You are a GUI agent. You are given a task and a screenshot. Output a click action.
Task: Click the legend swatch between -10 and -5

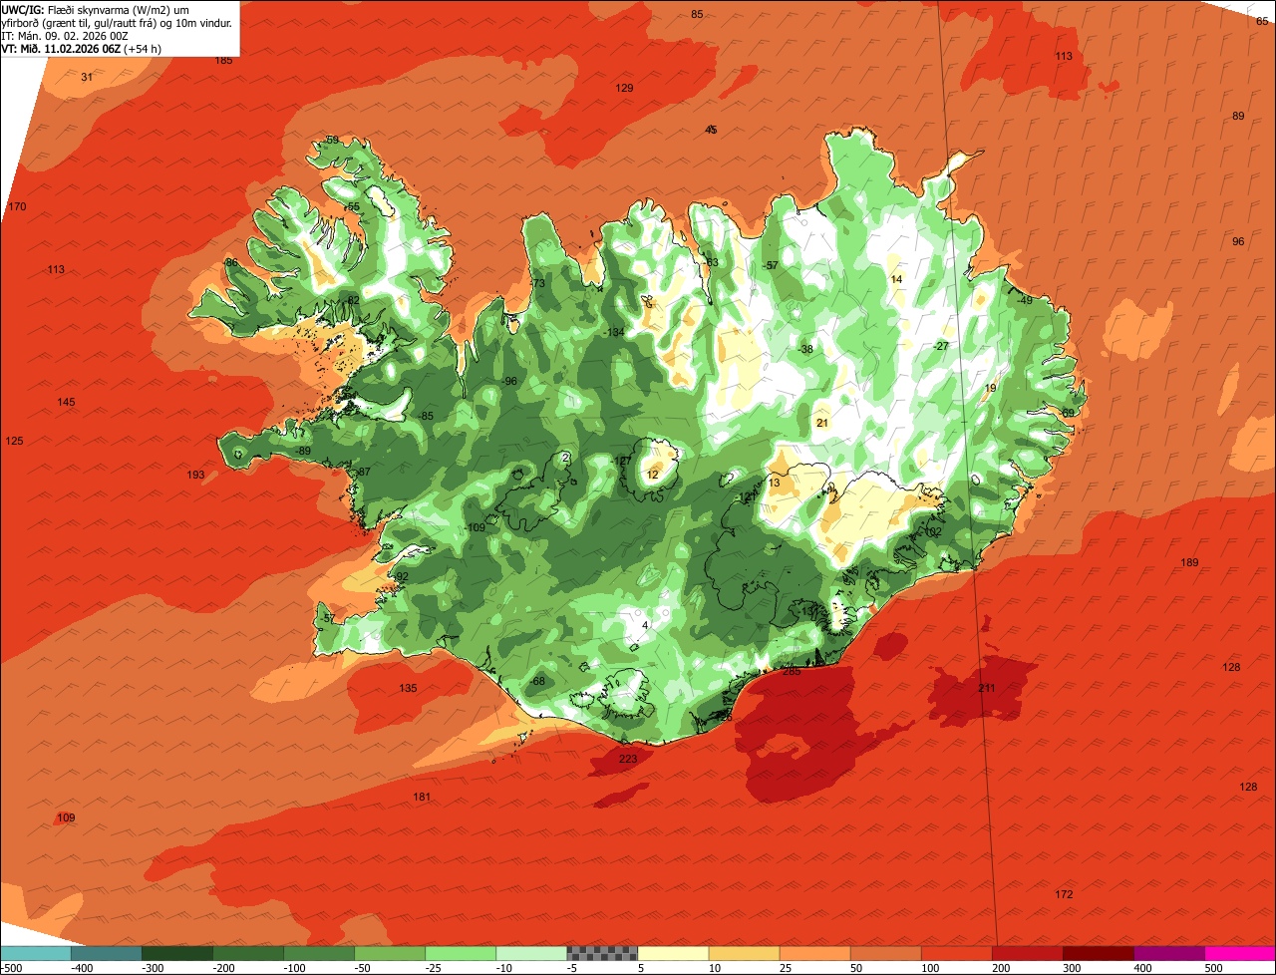tap(531, 954)
